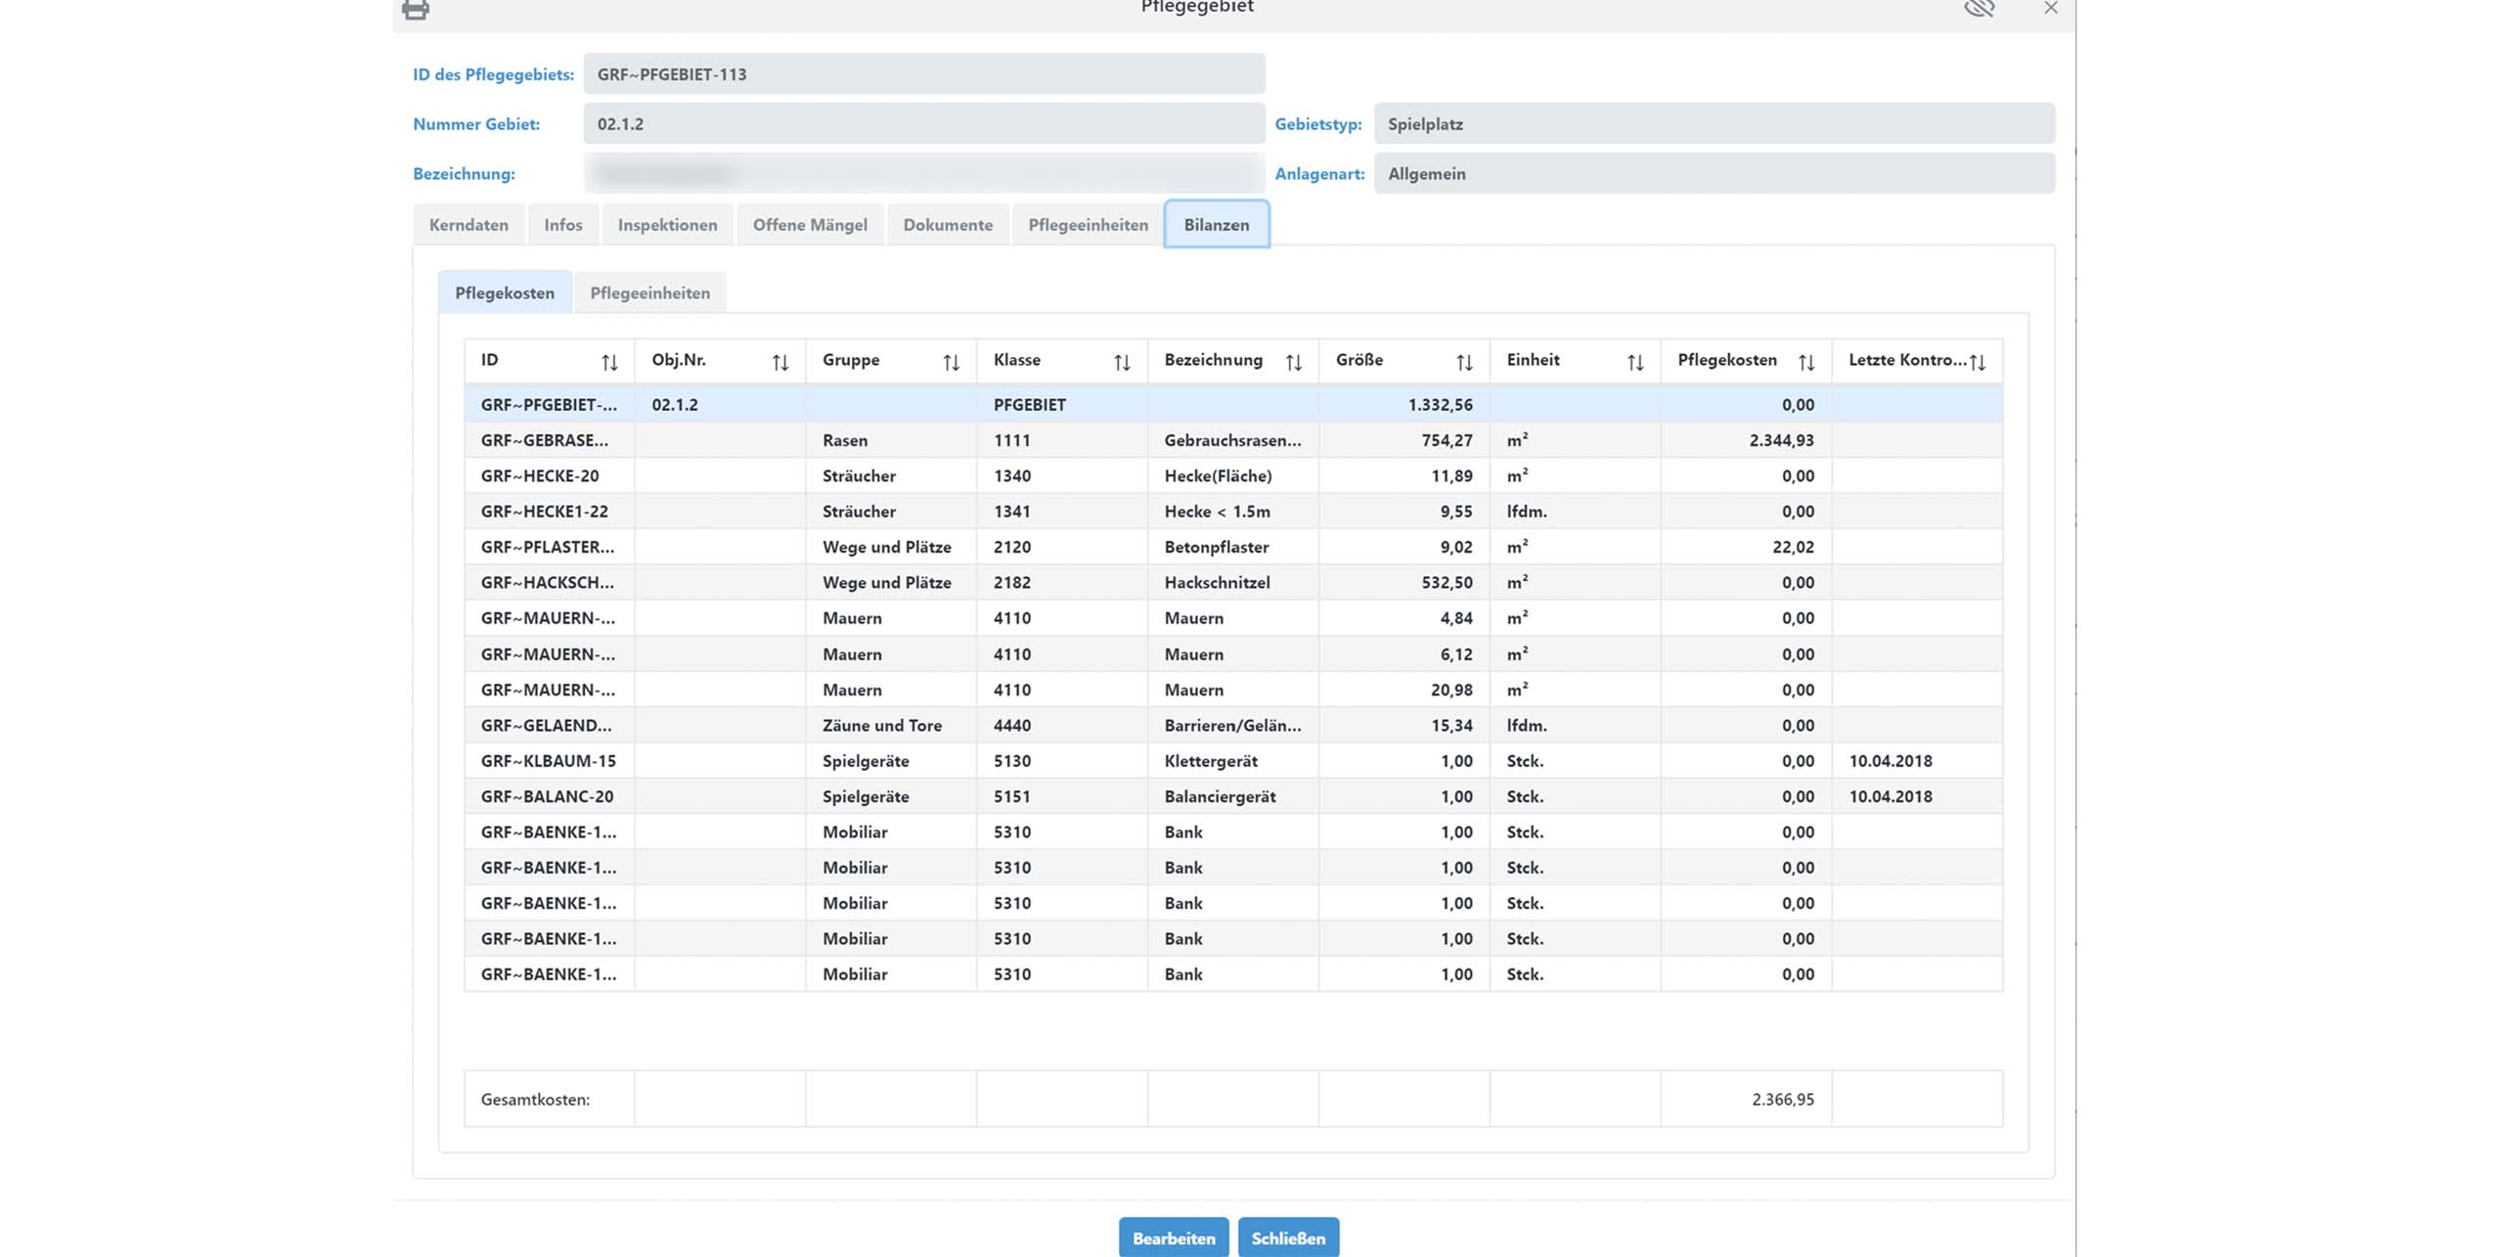Toggle the crossed-out eye visibility icon
Viewport: 2494px width, 1257px height.
[x=1978, y=9]
